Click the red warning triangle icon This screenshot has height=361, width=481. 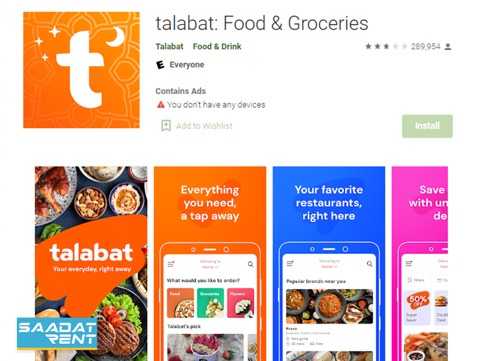[x=161, y=105]
